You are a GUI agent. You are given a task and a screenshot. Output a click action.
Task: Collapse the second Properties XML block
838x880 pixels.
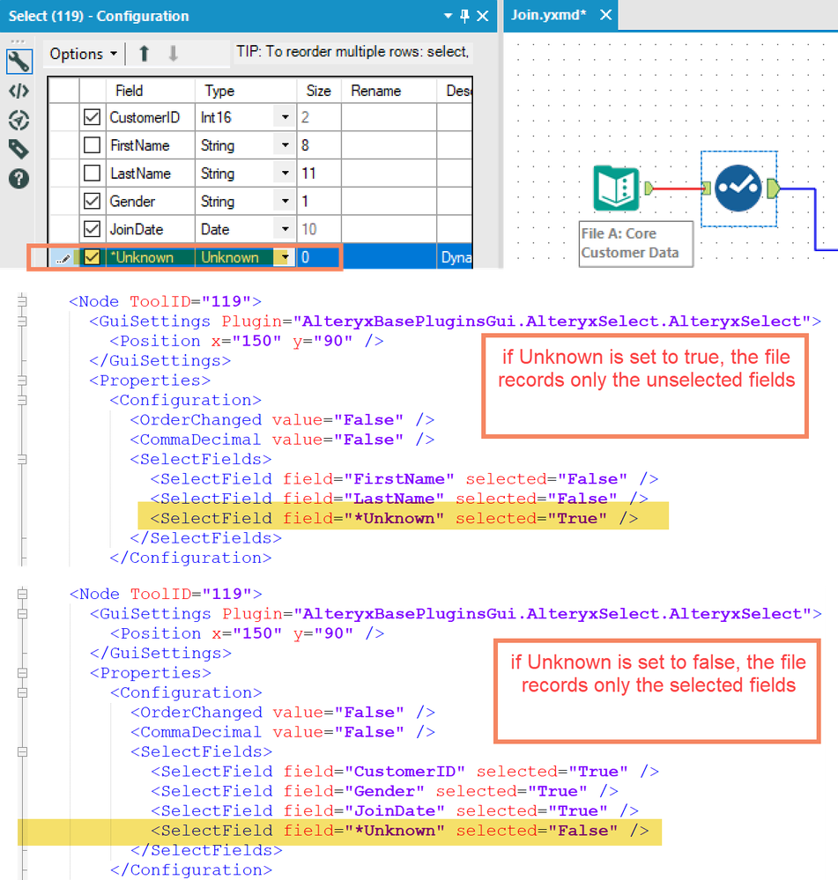point(22,672)
